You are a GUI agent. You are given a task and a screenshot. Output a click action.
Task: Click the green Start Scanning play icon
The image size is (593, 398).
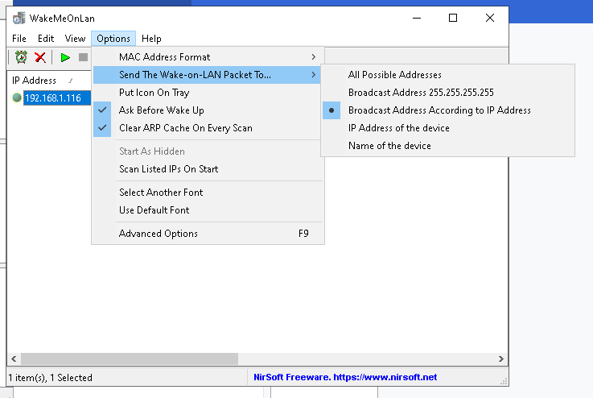(x=65, y=57)
